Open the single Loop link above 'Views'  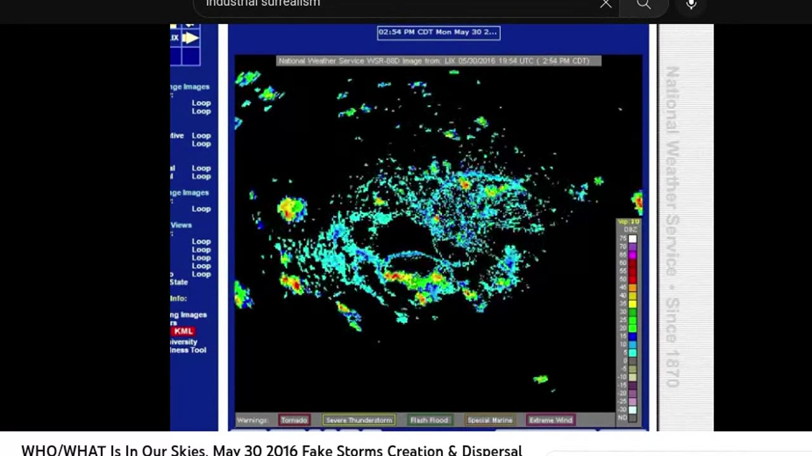click(x=201, y=209)
